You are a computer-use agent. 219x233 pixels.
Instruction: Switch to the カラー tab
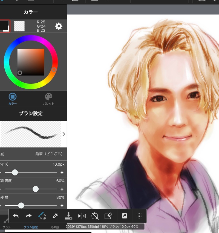(13, 99)
